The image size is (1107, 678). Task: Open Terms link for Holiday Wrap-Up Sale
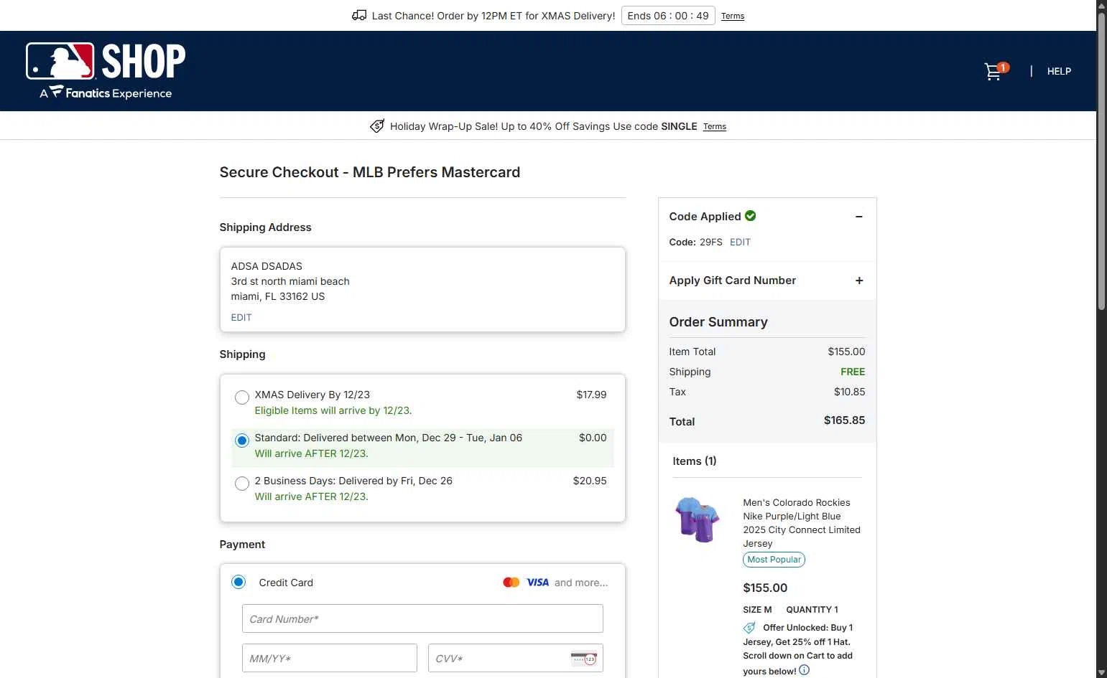coord(715,126)
